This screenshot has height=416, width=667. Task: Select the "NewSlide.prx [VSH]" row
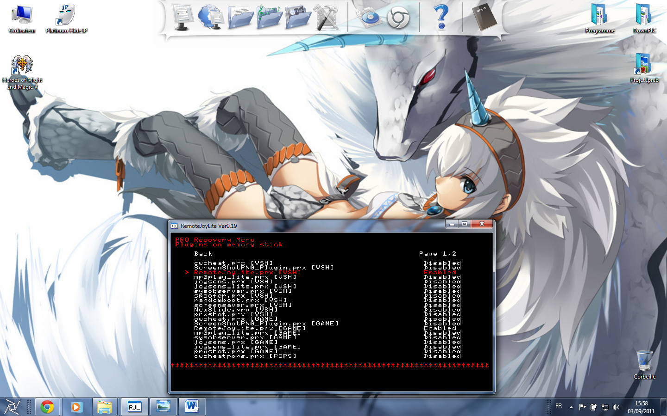tap(327, 310)
